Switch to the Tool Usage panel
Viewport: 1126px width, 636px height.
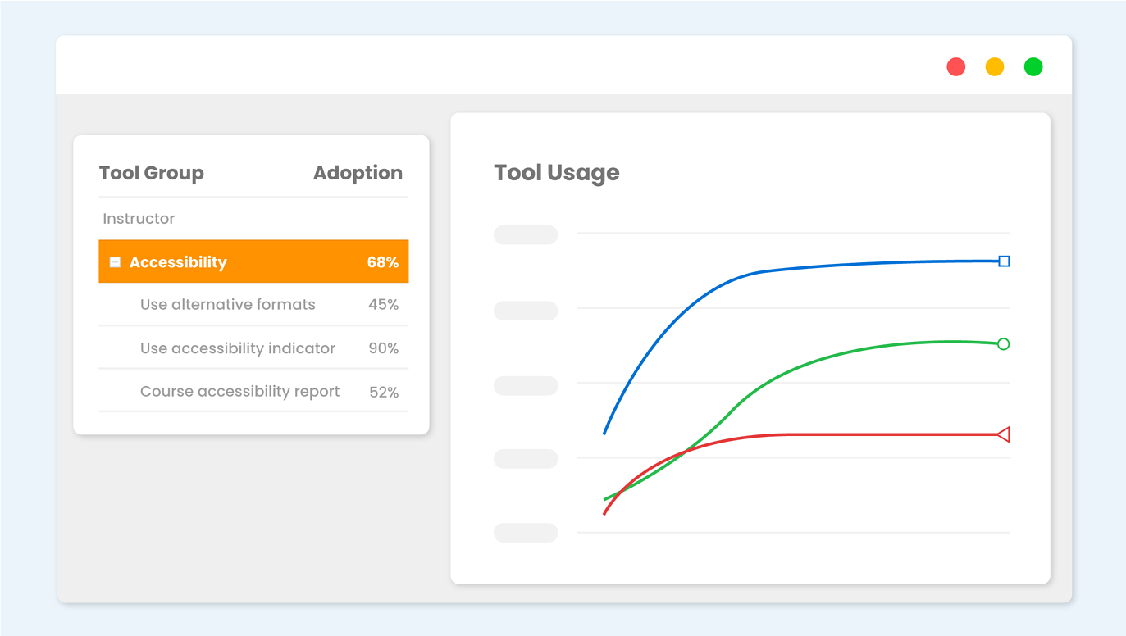556,172
